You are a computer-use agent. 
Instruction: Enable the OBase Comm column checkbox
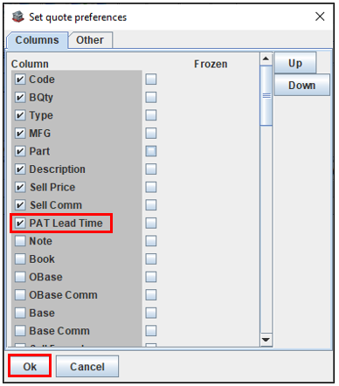click(x=20, y=295)
